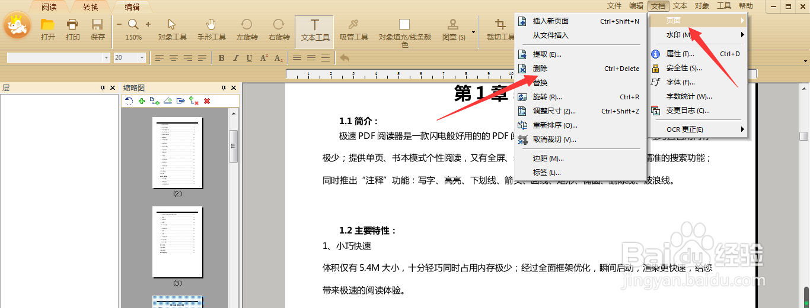
Task: Expand the OCR 更正 submenu
Action: click(x=698, y=129)
